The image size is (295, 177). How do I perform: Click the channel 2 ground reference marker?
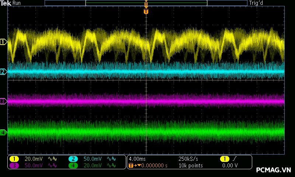(x=3, y=72)
